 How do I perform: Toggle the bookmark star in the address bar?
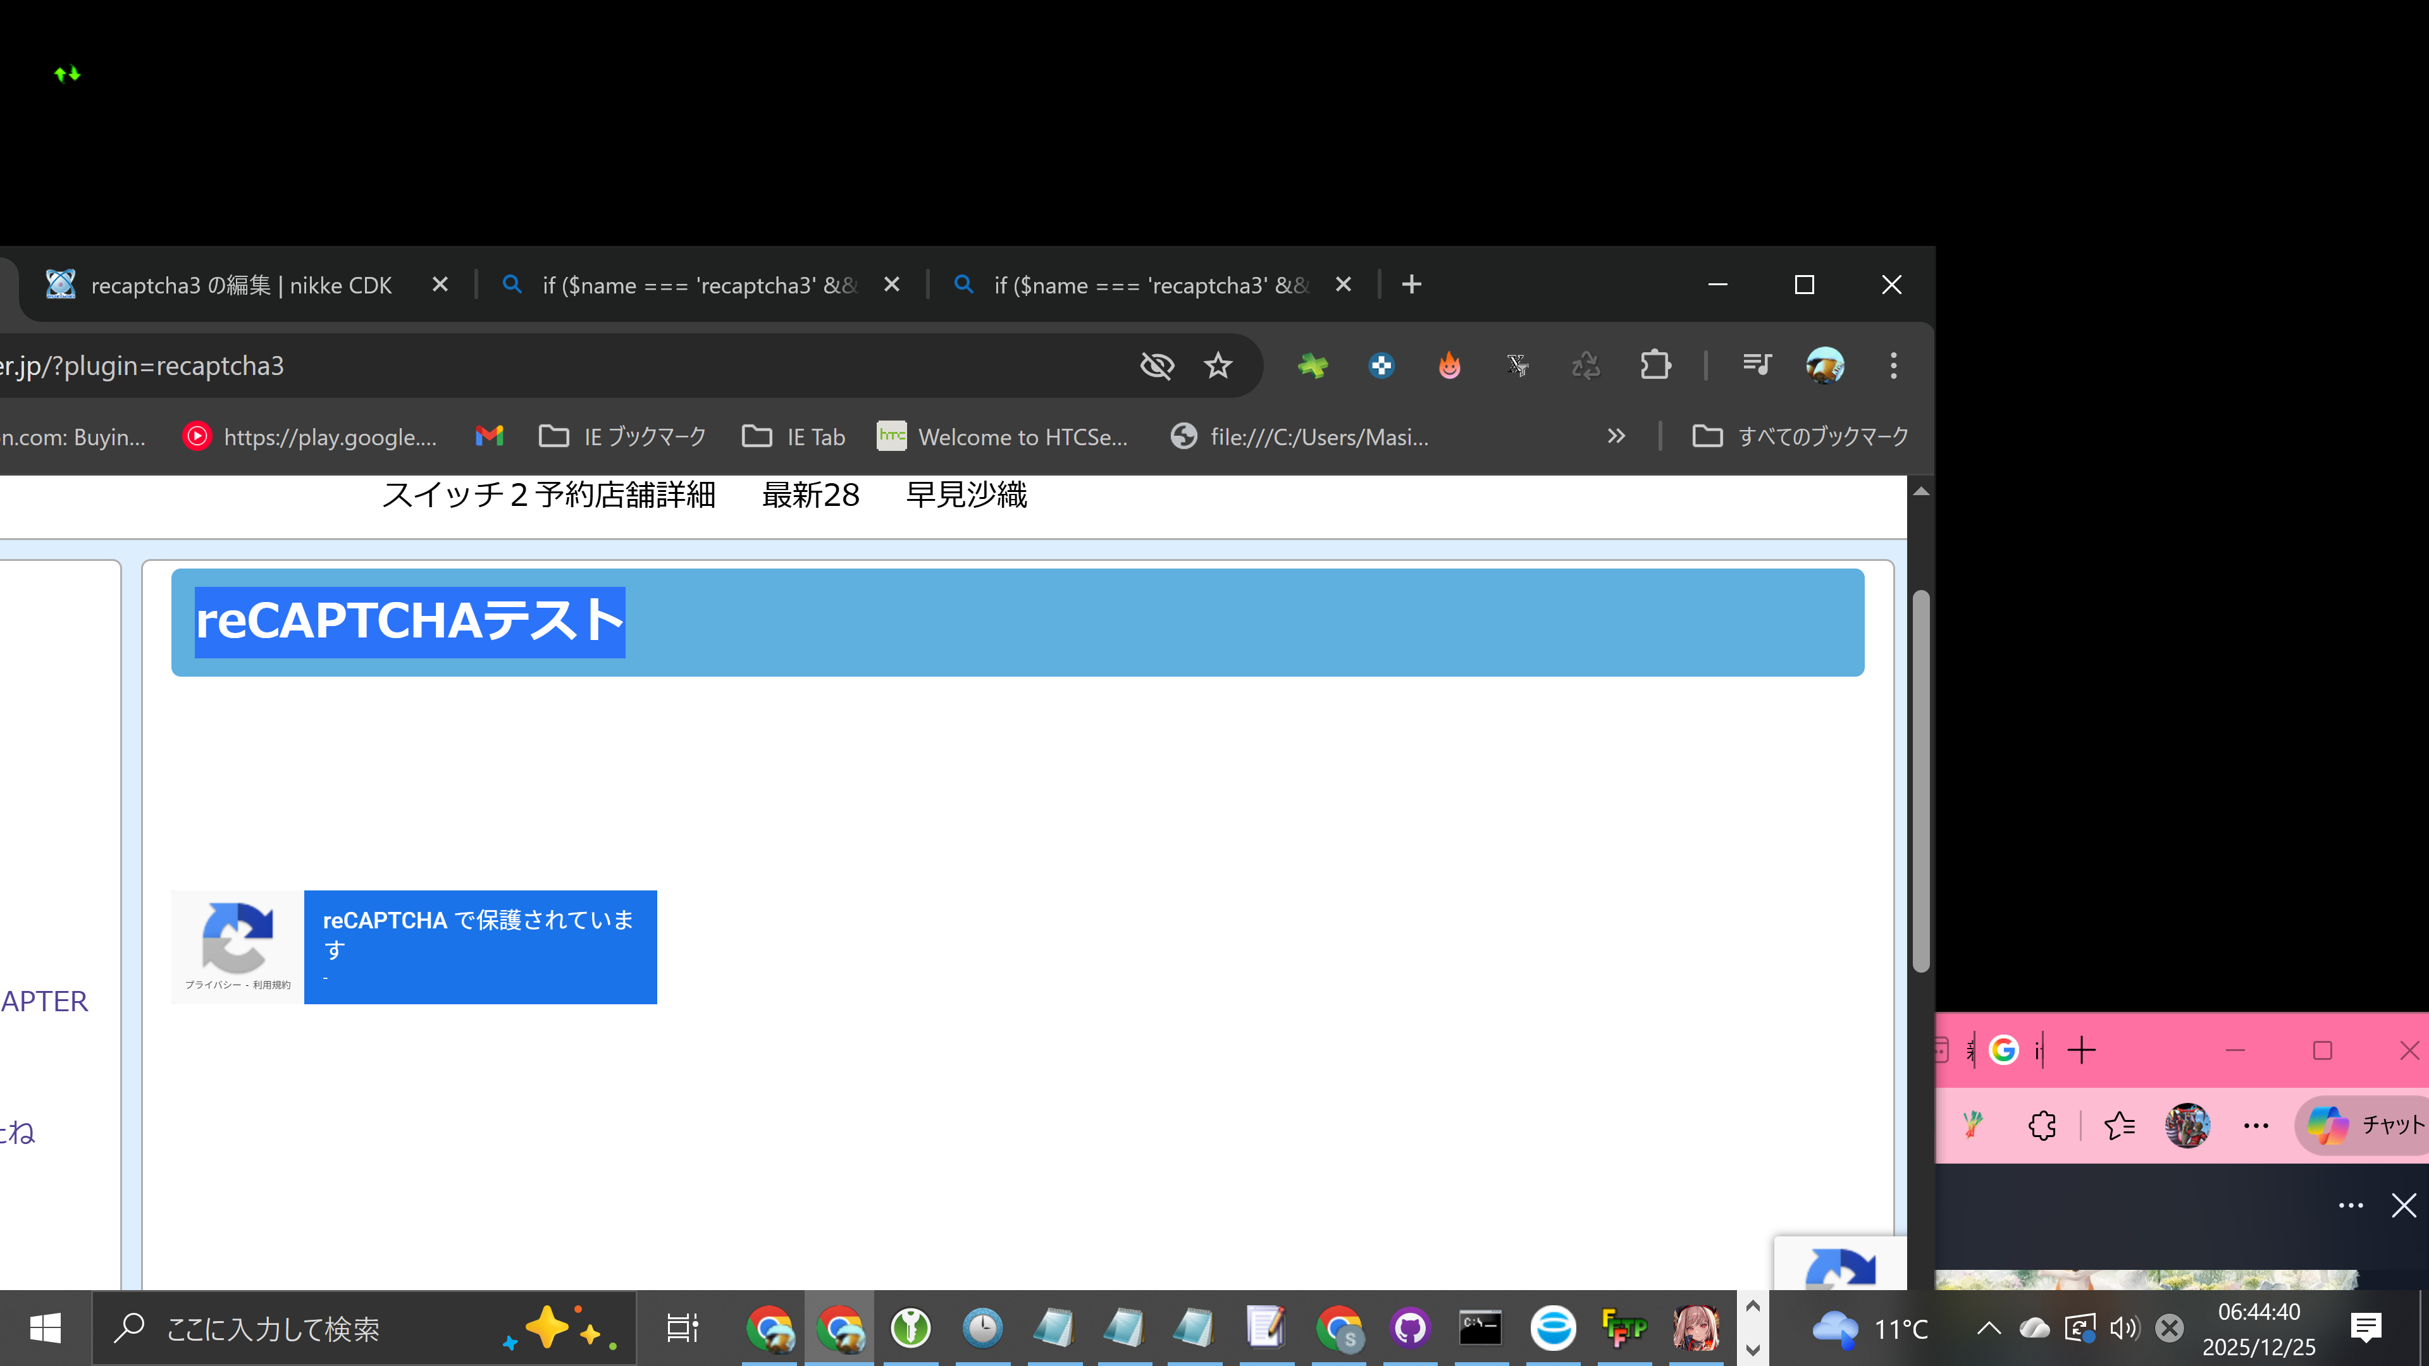1217,365
